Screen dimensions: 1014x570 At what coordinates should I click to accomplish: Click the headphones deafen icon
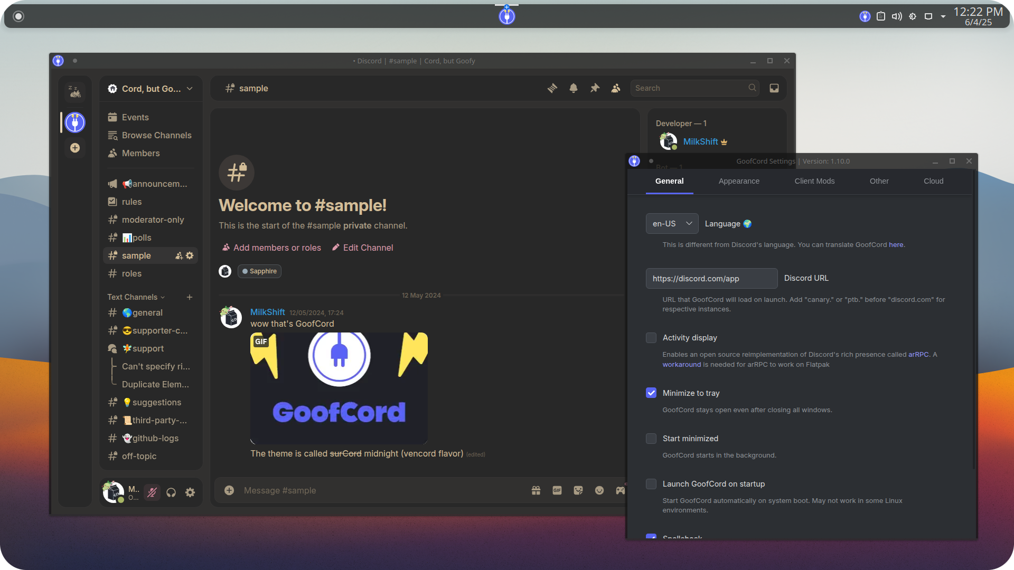pos(171,492)
